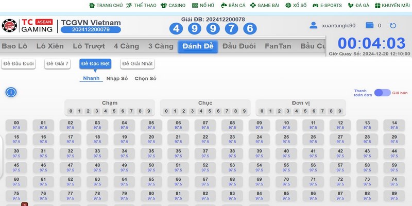Expand the Đề Đặc Biệt option
This screenshot has width=412, height=206.
[95, 63]
